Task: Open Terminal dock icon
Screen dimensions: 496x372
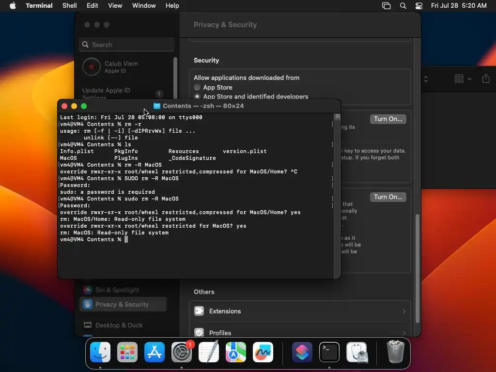Action: point(329,352)
